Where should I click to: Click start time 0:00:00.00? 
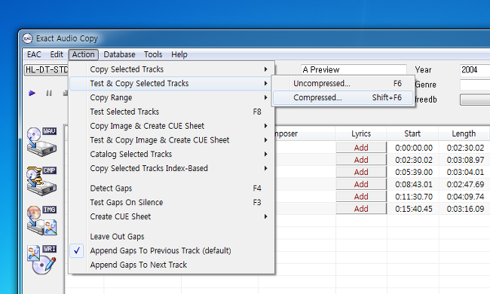[x=414, y=148]
